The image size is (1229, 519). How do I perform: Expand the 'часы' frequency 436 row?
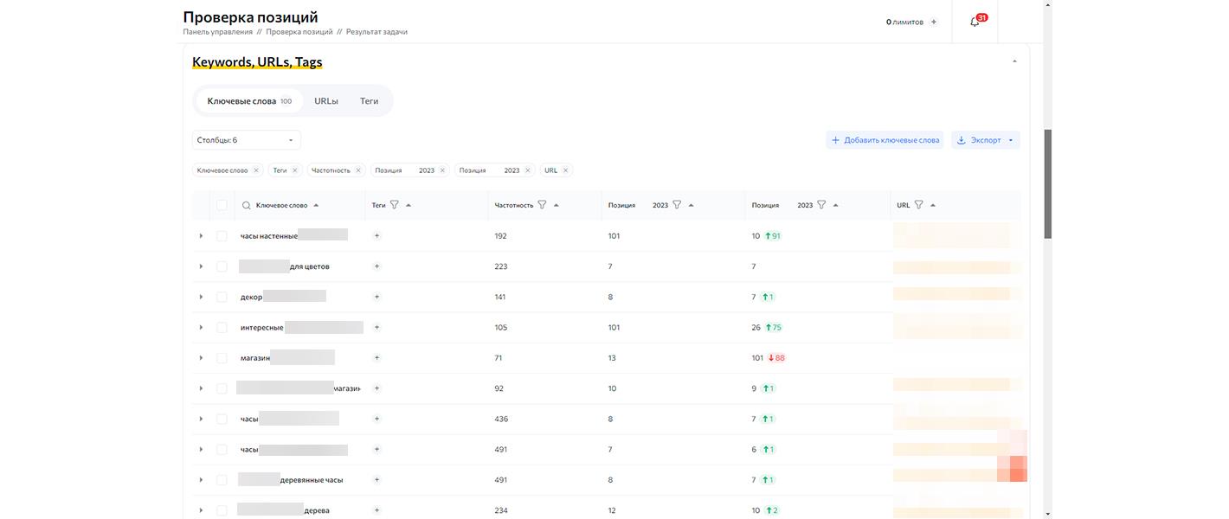pyautogui.click(x=201, y=419)
